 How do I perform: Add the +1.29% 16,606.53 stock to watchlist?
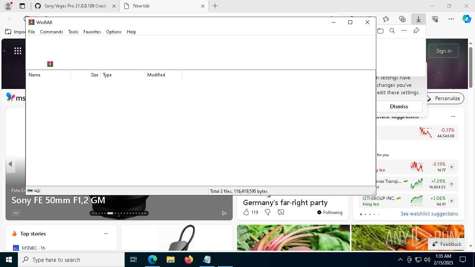(x=452, y=184)
